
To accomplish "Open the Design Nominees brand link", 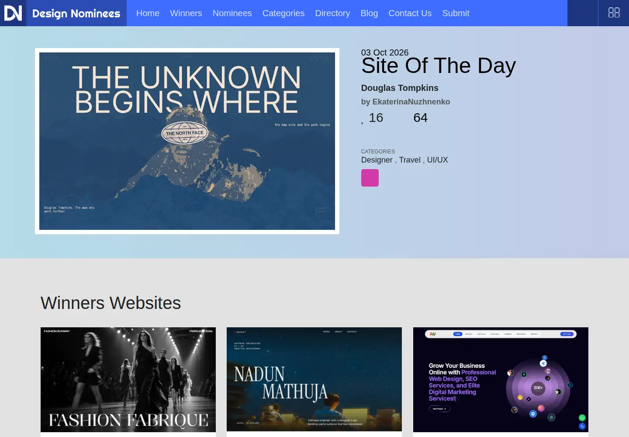I will [76, 14].
